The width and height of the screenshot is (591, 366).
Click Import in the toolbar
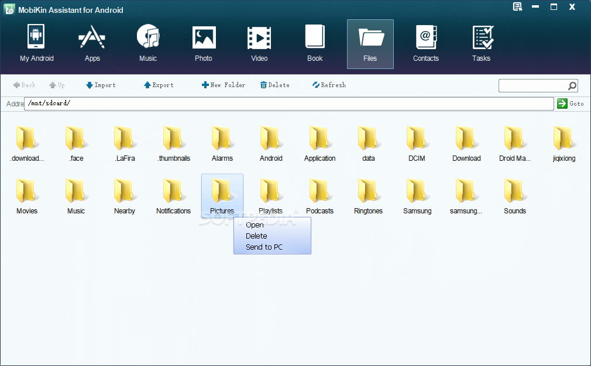pos(101,85)
